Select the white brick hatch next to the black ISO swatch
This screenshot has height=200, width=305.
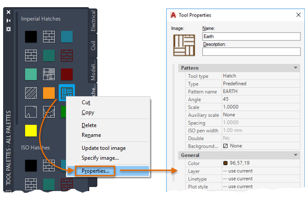[x=49, y=166]
